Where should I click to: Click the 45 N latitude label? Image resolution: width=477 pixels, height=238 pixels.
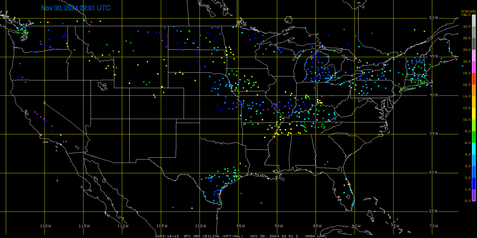[x=434, y=56]
